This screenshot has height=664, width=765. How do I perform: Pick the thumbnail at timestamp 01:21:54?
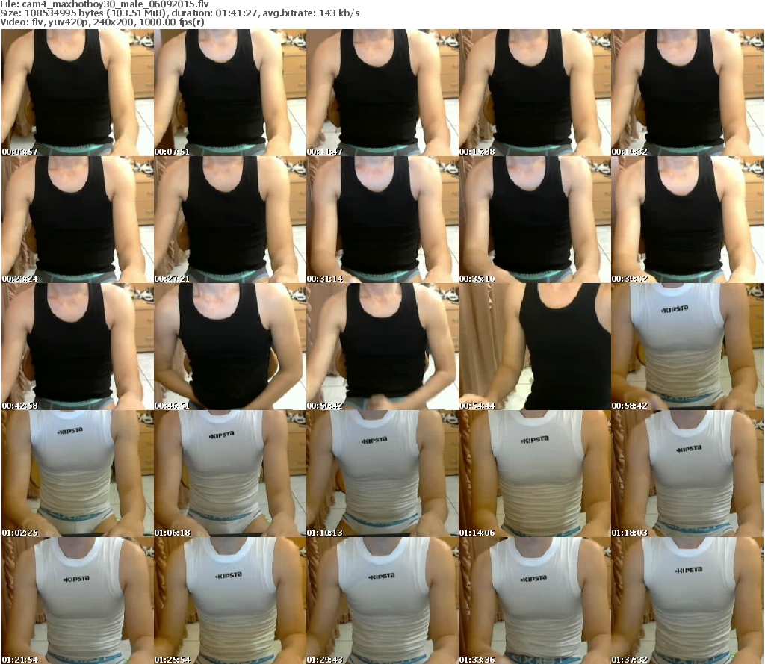click(78, 601)
